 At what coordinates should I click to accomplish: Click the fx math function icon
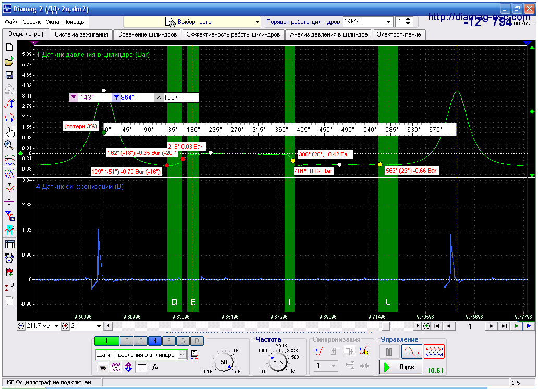click(x=155, y=368)
